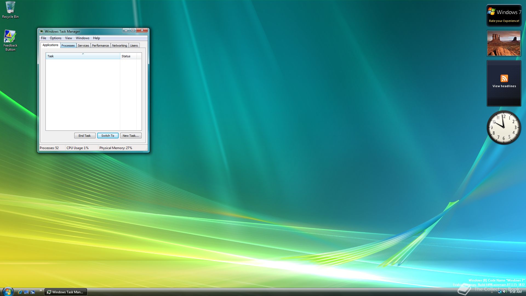Viewport: 526px width, 296px height.
Task: Open the Windows menu
Action: click(82, 38)
